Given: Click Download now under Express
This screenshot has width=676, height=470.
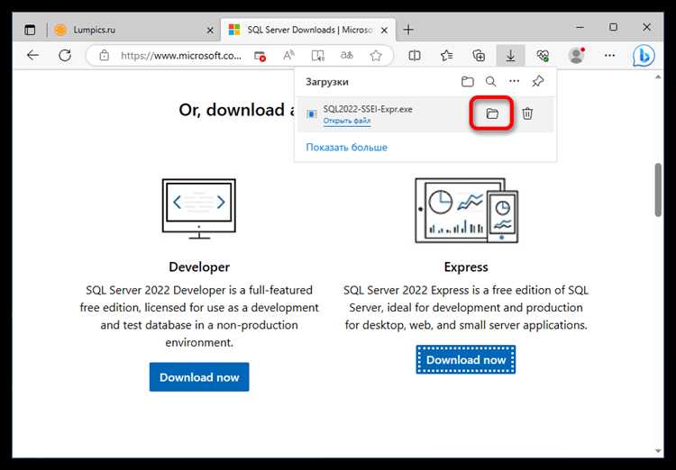Looking at the screenshot, I should pyautogui.click(x=466, y=360).
